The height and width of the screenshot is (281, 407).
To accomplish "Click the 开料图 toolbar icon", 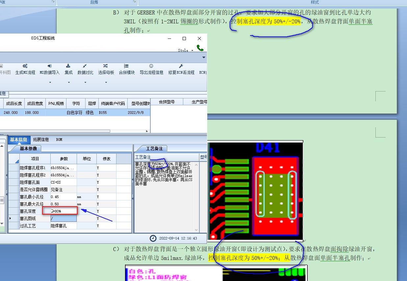I will pyautogui.click(x=1, y=66).
